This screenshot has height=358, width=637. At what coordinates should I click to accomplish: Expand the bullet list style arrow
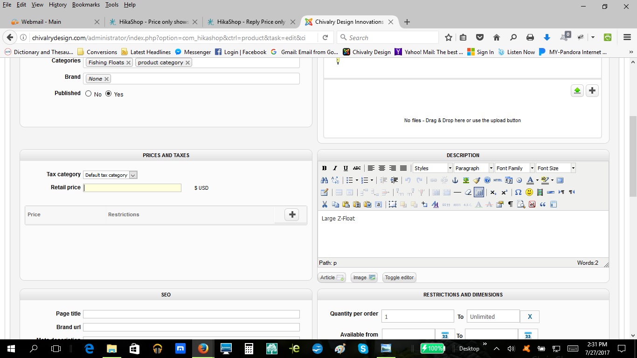coord(357,180)
